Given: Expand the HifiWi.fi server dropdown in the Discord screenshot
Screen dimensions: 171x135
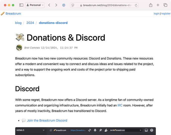Looking at the screenshot, I should coord(44,130).
